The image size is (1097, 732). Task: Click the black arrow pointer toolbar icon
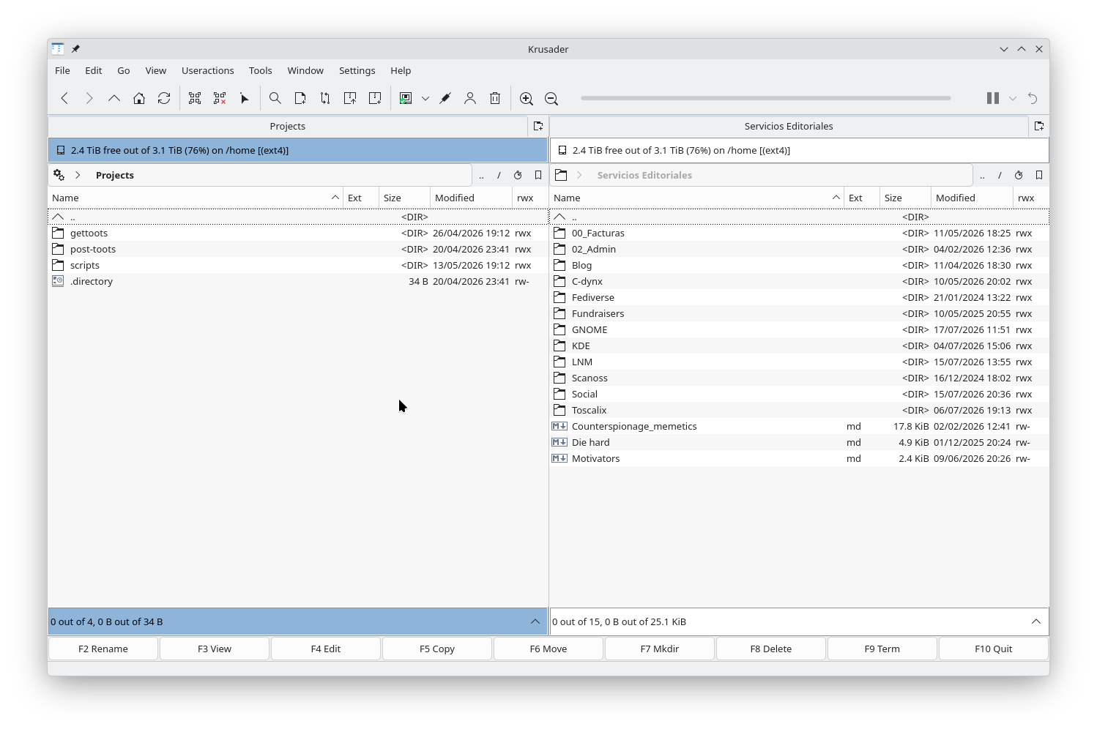click(x=245, y=98)
